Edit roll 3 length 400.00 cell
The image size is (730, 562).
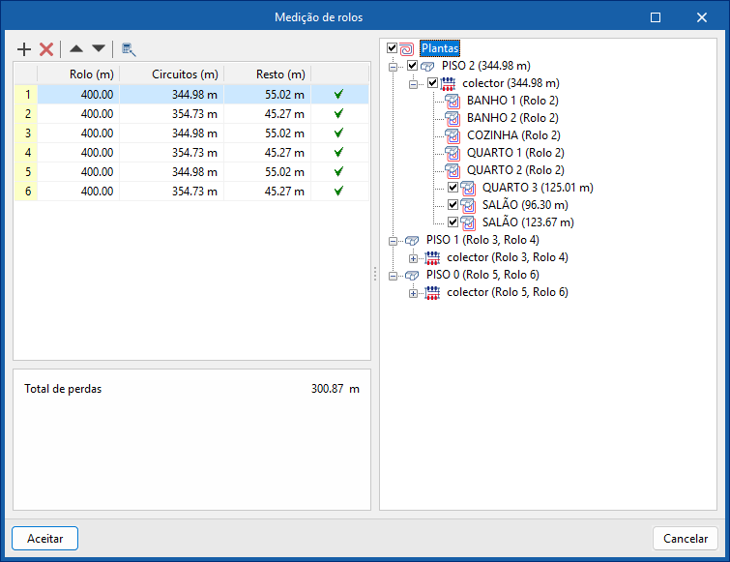[x=78, y=133]
